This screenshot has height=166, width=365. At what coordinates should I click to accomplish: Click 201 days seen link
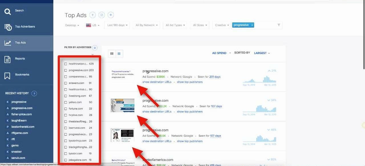[x=215, y=77]
